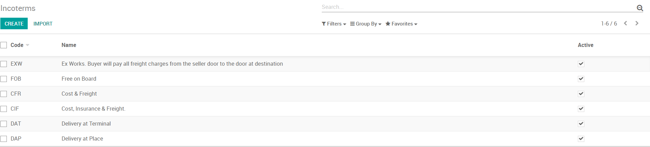Toggle Active checkmark for DAT row
The image size is (650, 147).
coord(581,124)
